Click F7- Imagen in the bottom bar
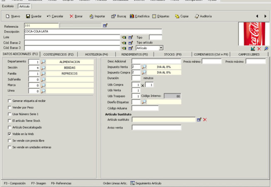 39,183
